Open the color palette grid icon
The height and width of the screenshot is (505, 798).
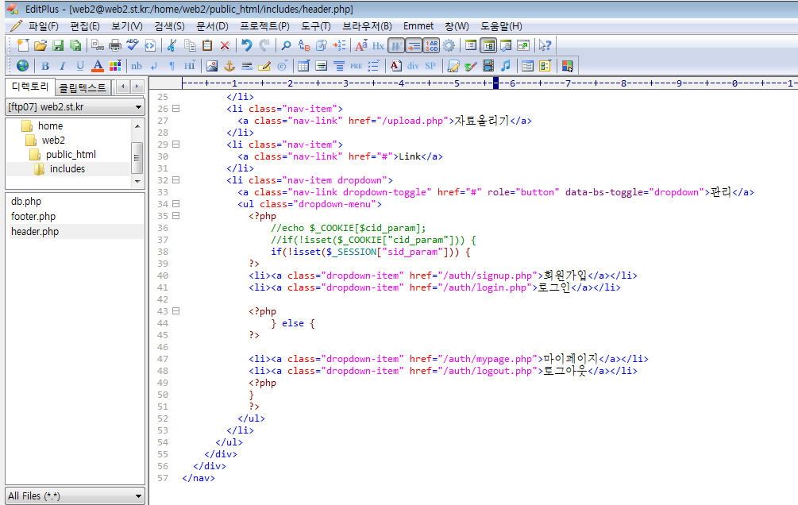click(115, 66)
